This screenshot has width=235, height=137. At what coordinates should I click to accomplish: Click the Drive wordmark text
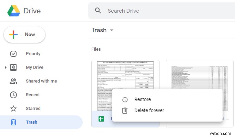click(32, 11)
